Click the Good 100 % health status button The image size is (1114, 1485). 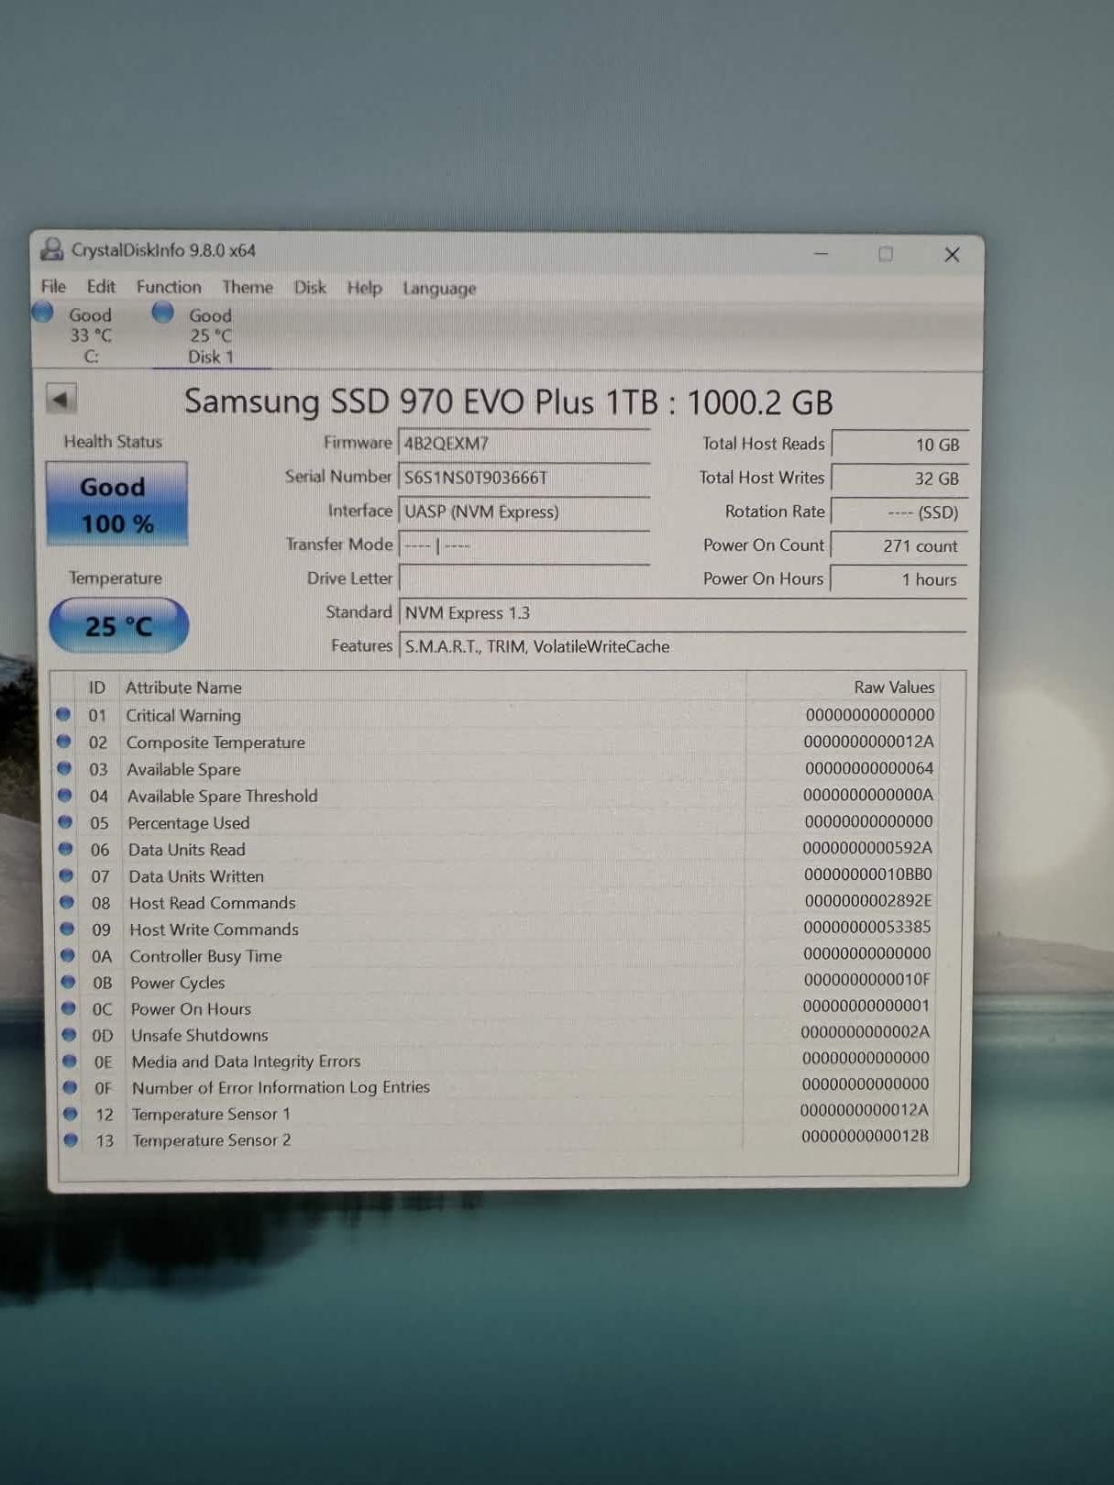coord(116,504)
